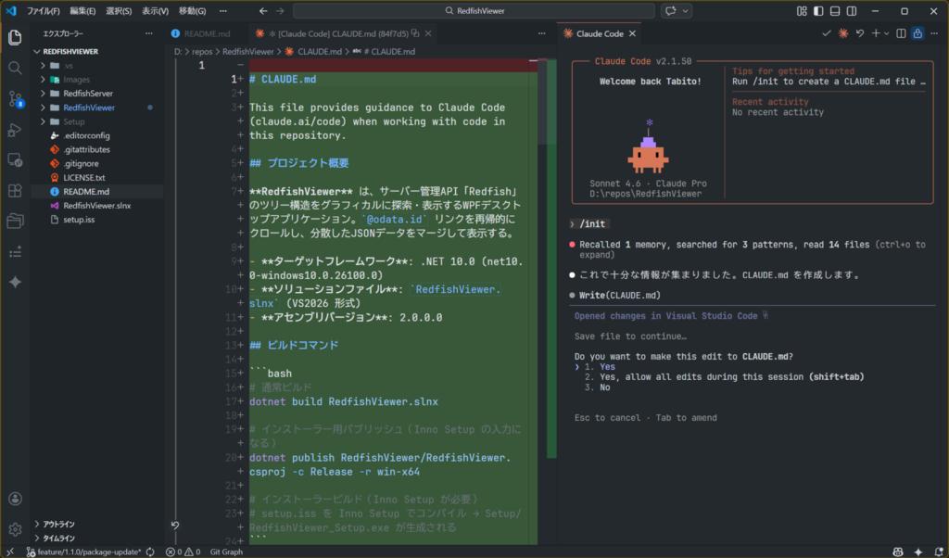Open the Explorer view in activity bar
This screenshot has width=949, height=558.
pyautogui.click(x=15, y=37)
